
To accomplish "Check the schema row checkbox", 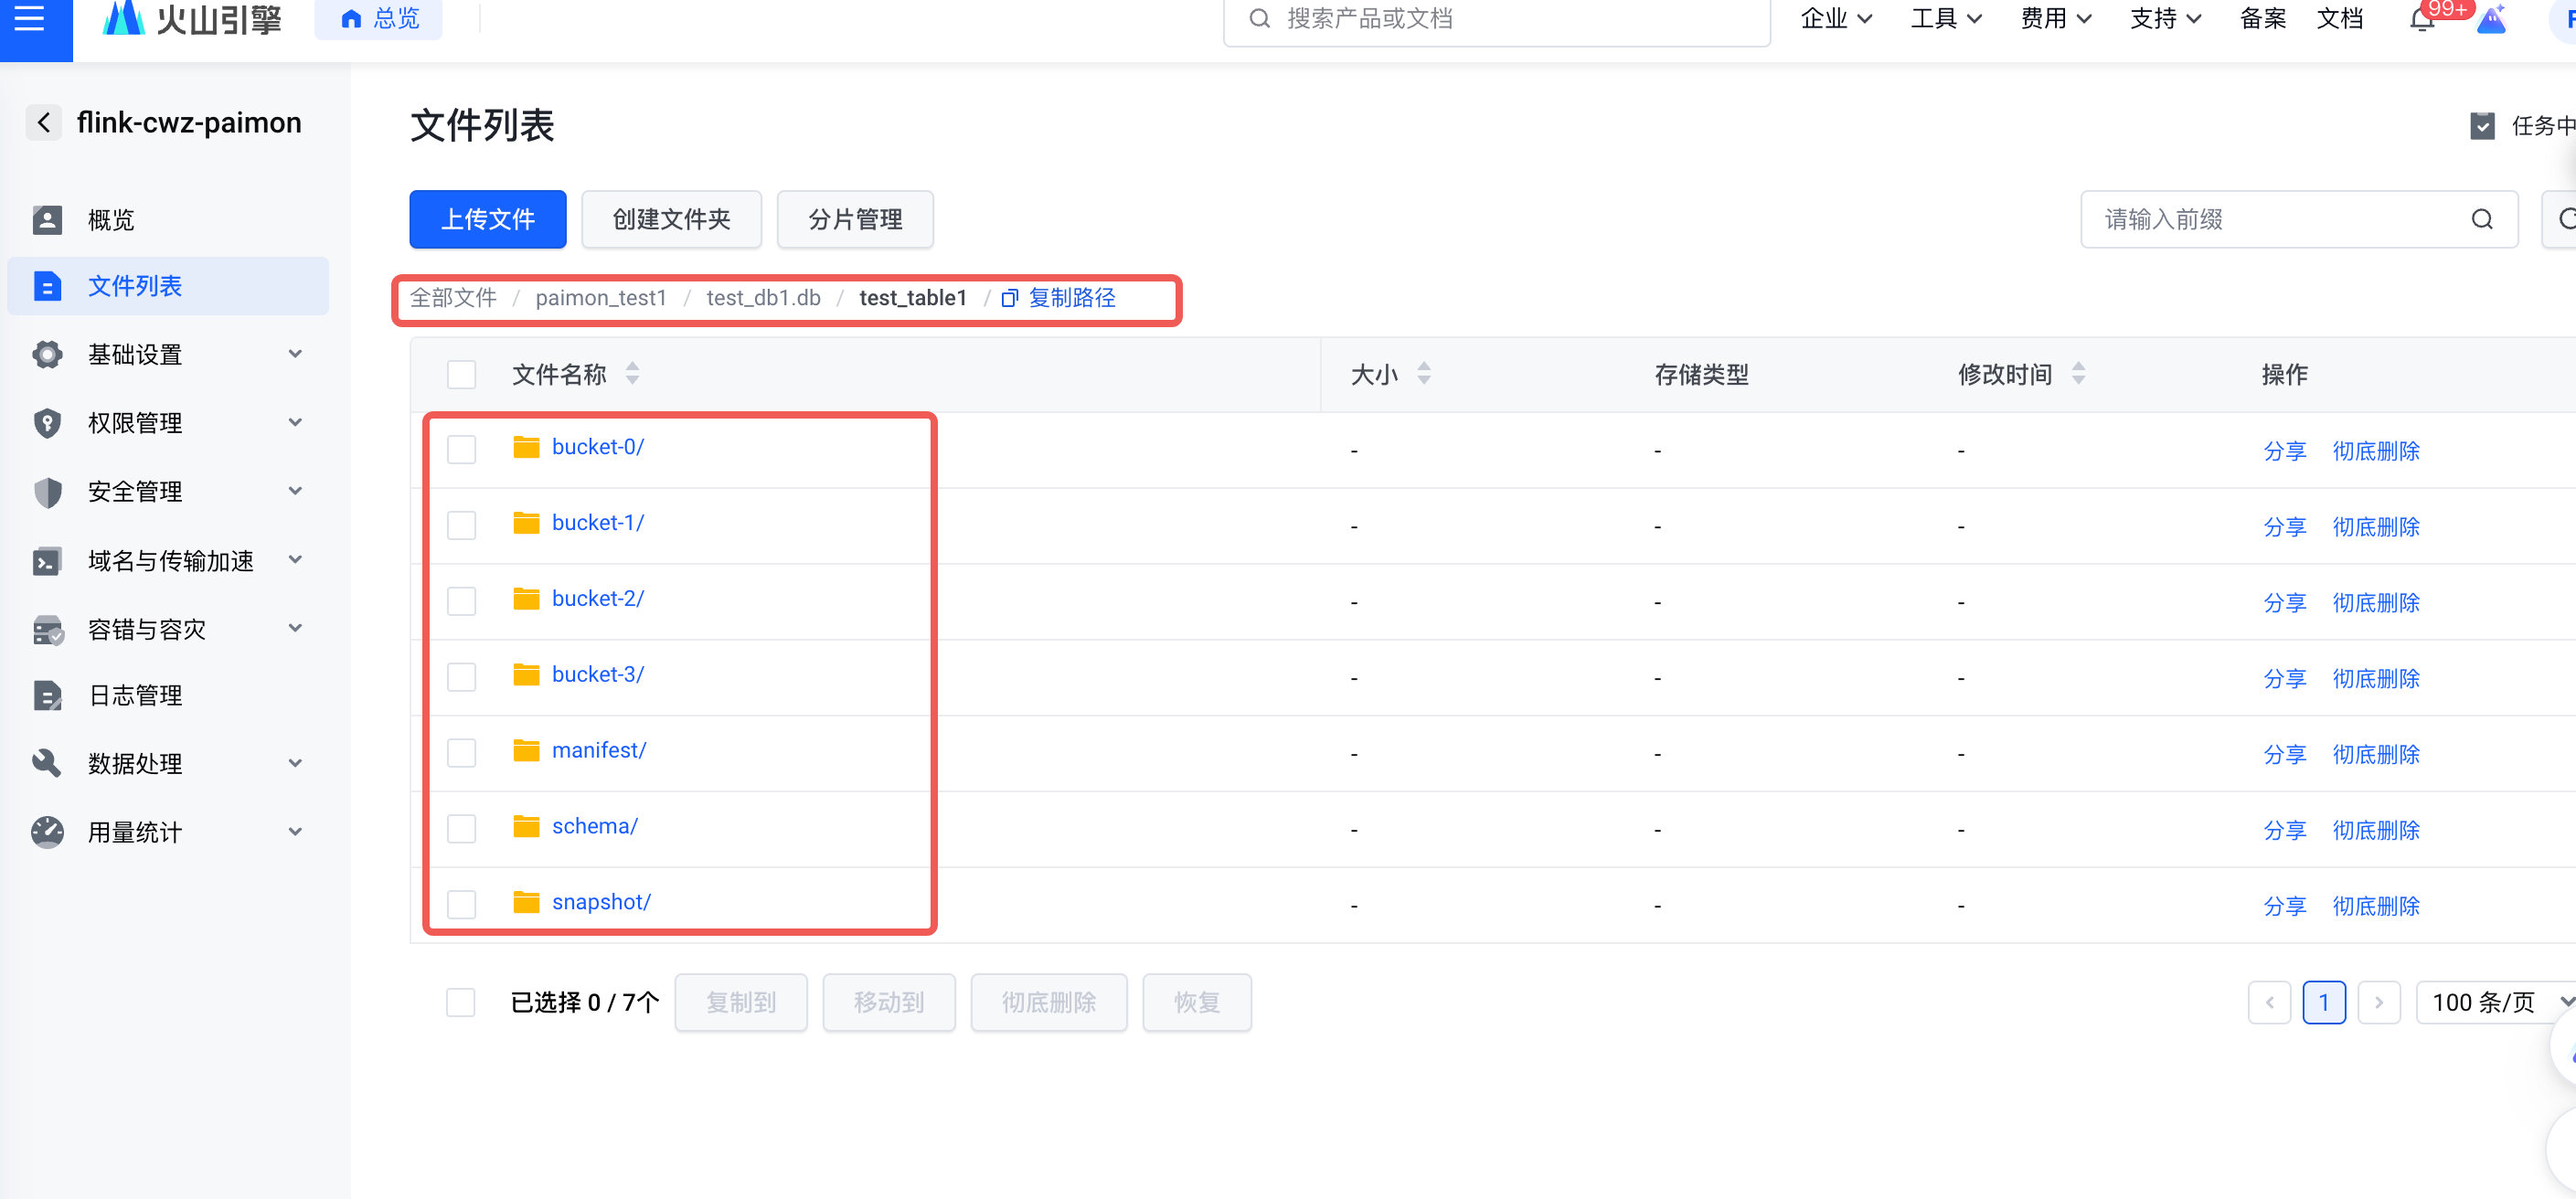I will (461, 828).
